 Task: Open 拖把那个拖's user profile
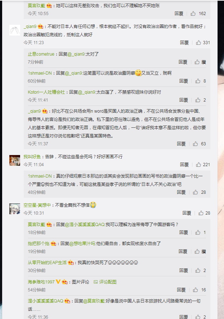coord(39,244)
